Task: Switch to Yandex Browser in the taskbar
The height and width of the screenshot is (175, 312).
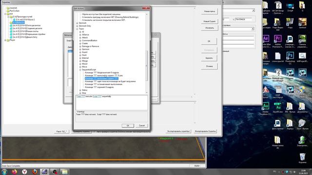Action: click(x=24, y=172)
